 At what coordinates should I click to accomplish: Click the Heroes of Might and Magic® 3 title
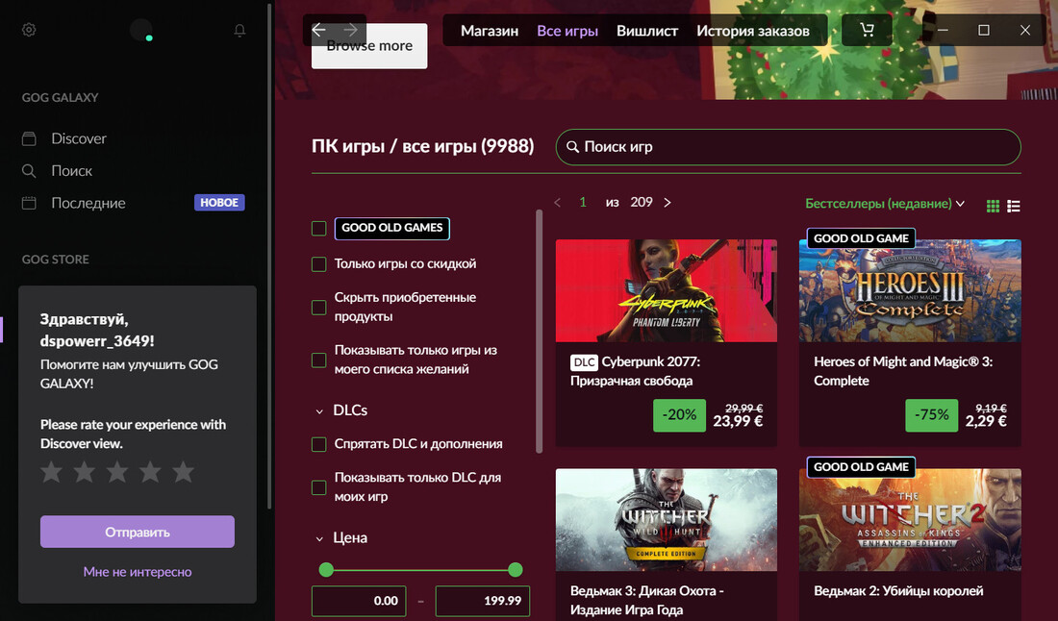tap(903, 371)
